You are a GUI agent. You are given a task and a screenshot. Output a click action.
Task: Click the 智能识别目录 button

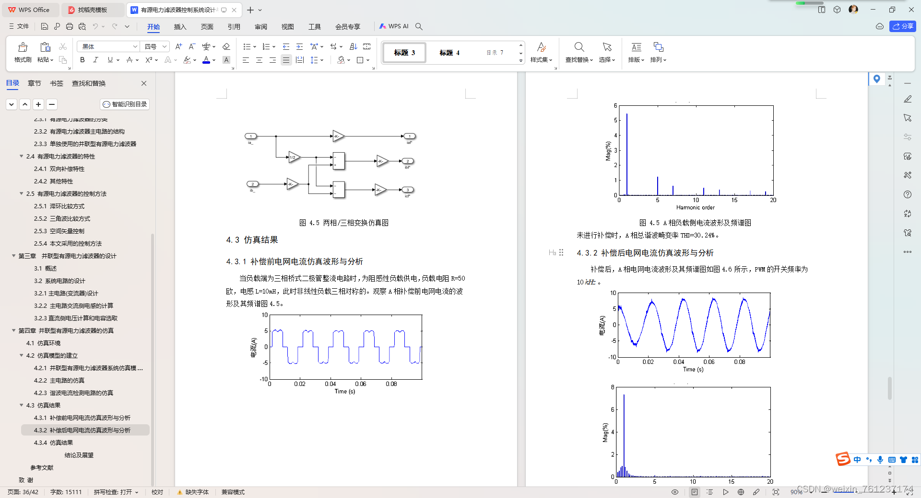[x=124, y=104]
